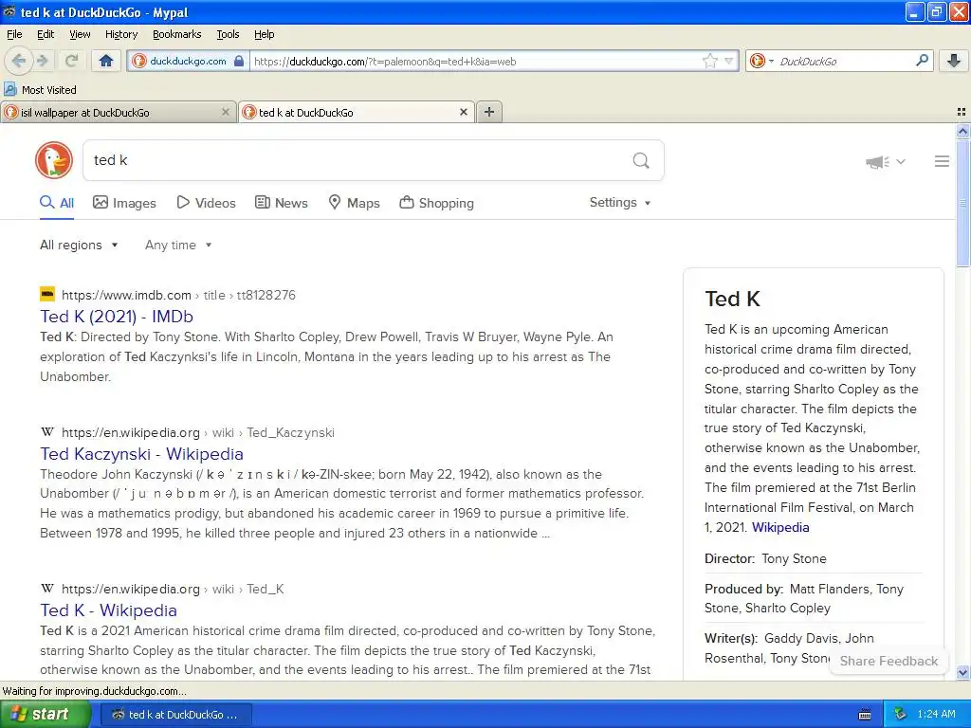Bookmark this page with the star icon
Image resolution: width=971 pixels, height=728 pixels.
tap(709, 61)
